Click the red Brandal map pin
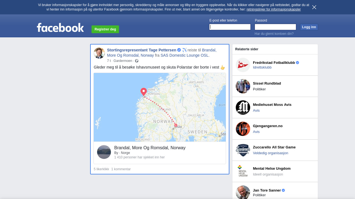Viewport: 355px width, 199px height. click(143, 92)
